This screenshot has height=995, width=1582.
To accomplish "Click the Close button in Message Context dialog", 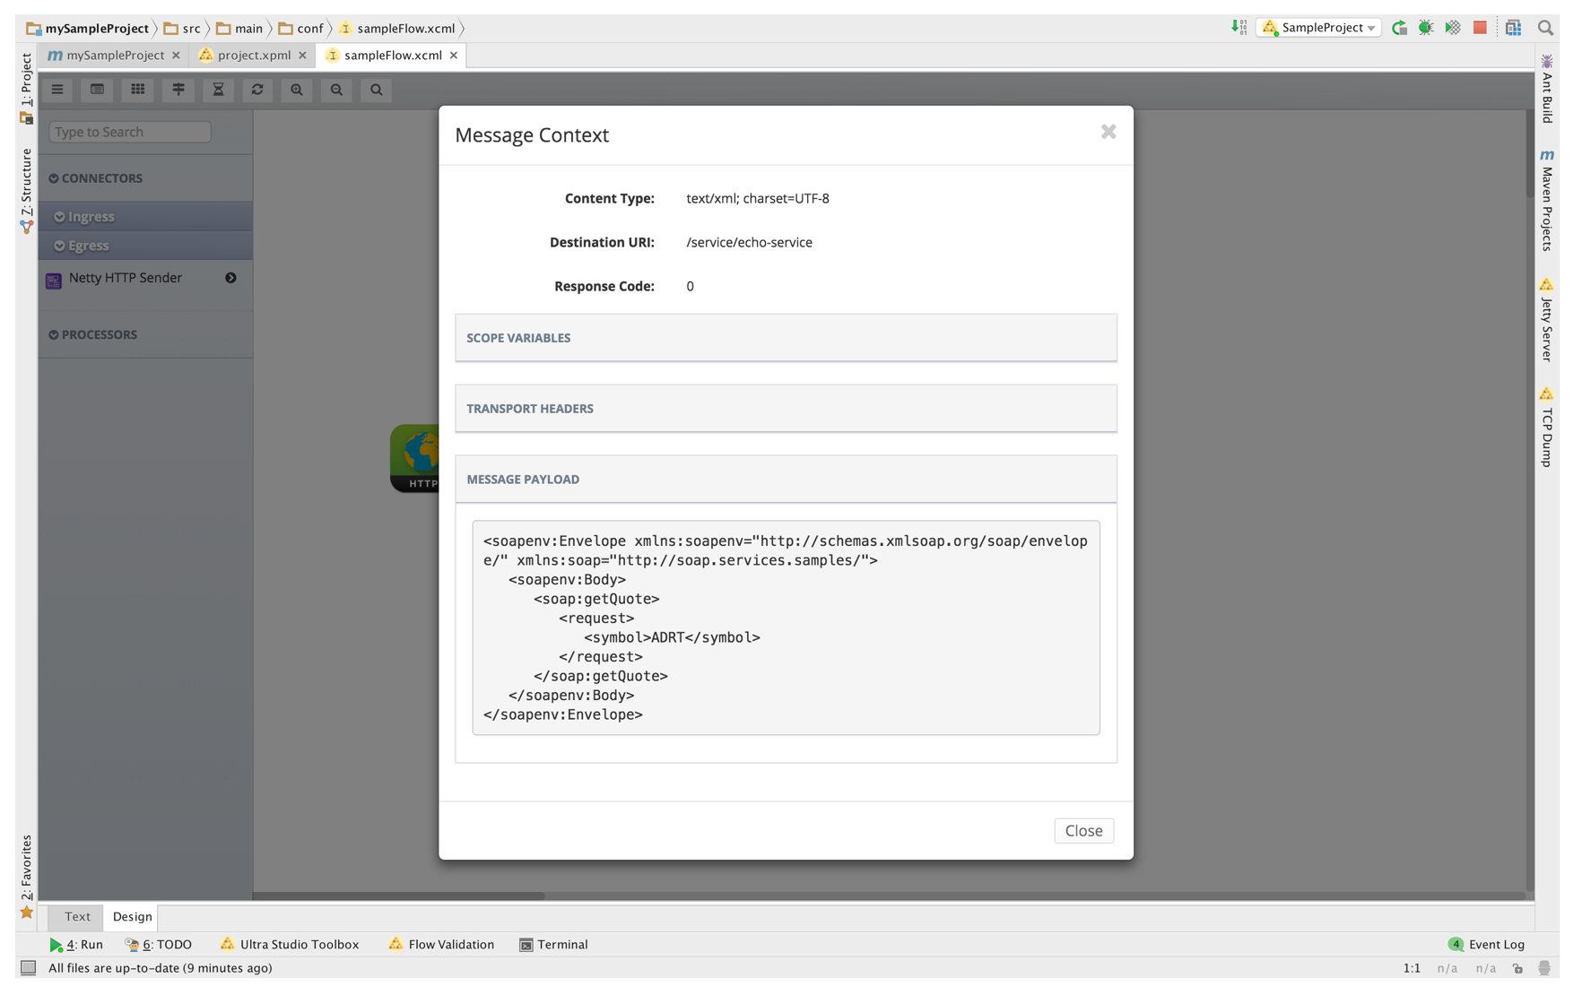I will [x=1083, y=831].
